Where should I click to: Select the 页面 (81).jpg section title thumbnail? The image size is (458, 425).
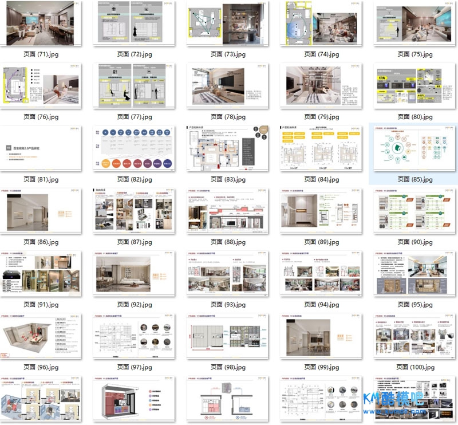40,148
